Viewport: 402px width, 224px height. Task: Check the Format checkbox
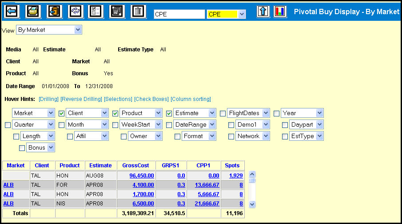click(x=177, y=136)
